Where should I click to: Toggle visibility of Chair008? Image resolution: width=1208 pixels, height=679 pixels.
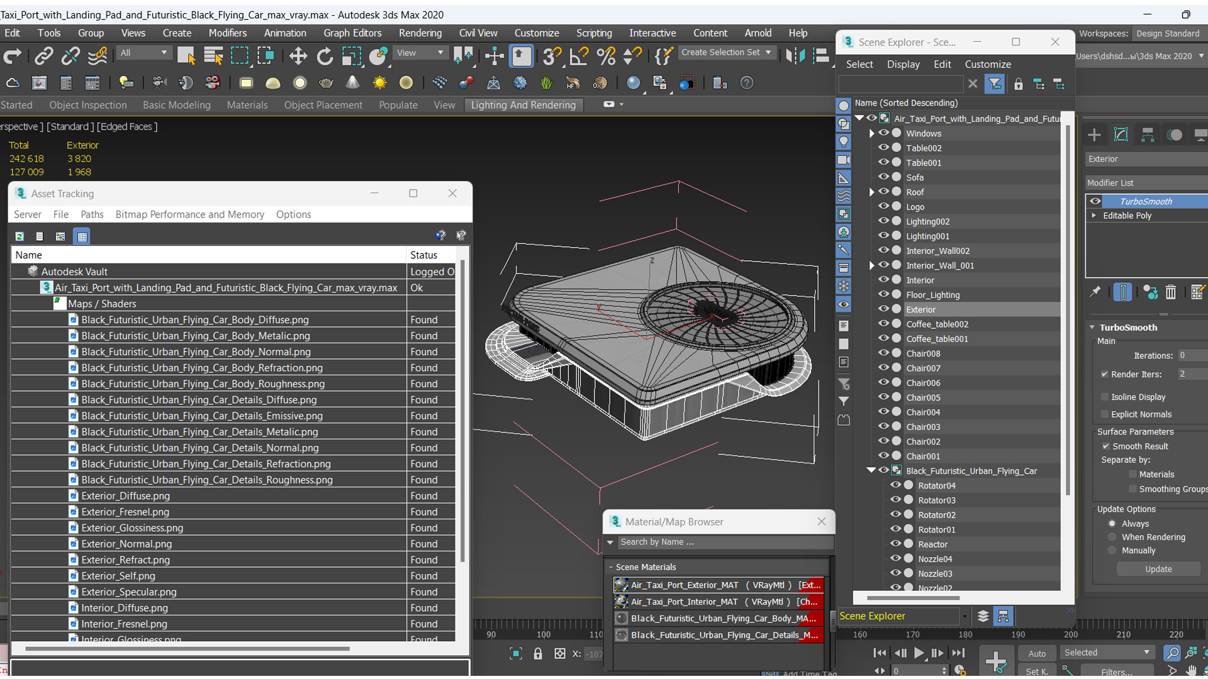coord(883,353)
